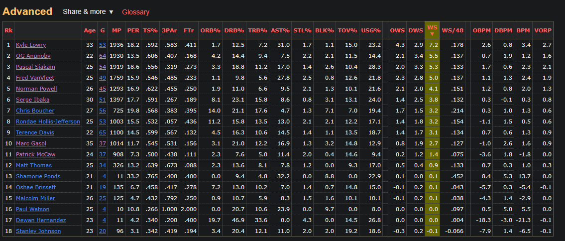
Task: Sort by the Age column header
Action: coord(90,30)
